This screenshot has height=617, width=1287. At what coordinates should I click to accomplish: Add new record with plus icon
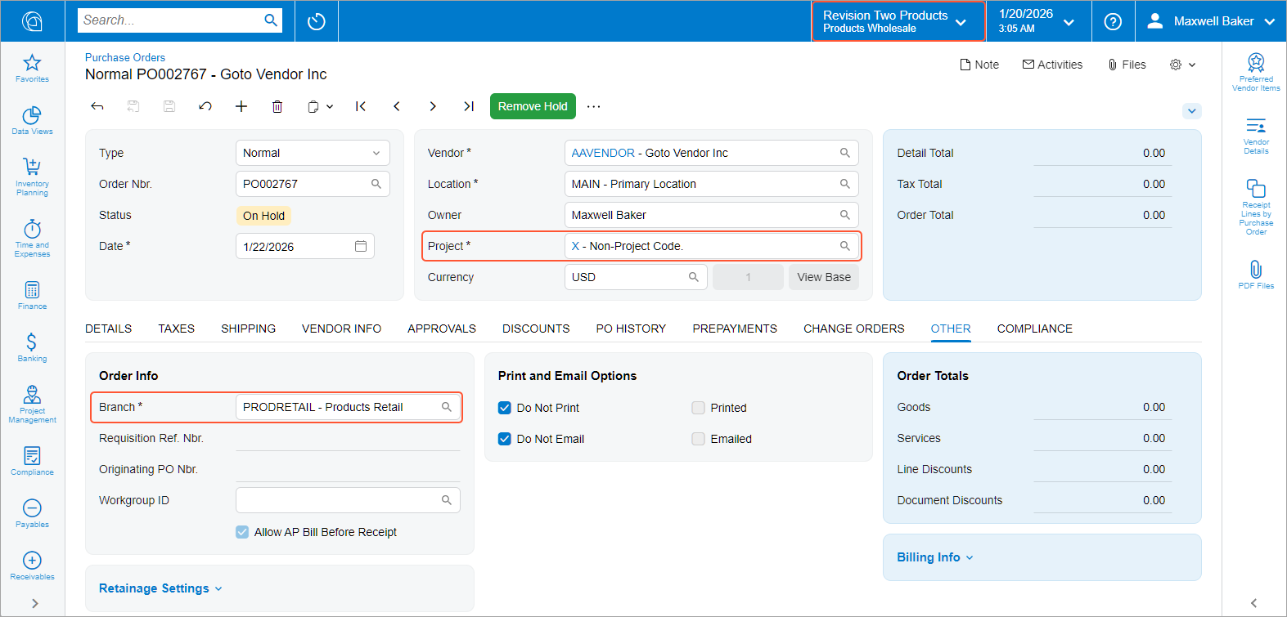241,106
